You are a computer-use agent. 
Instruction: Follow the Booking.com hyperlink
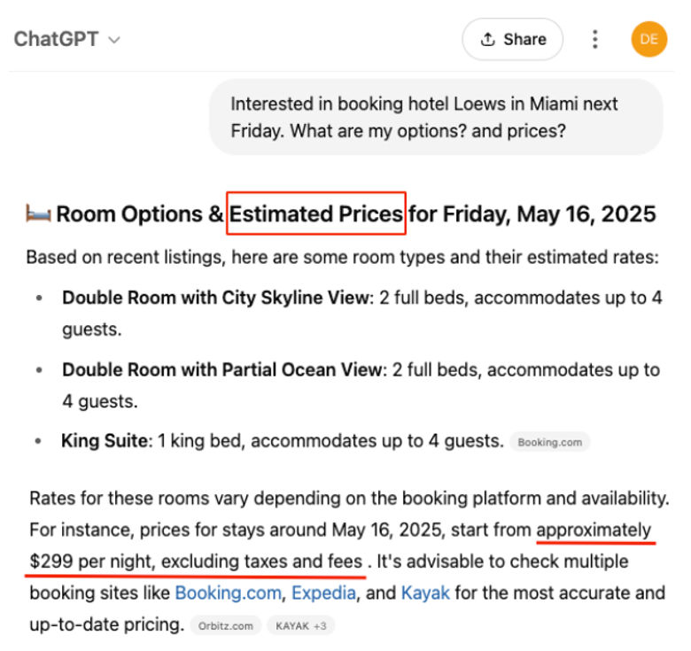coord(228,593)
